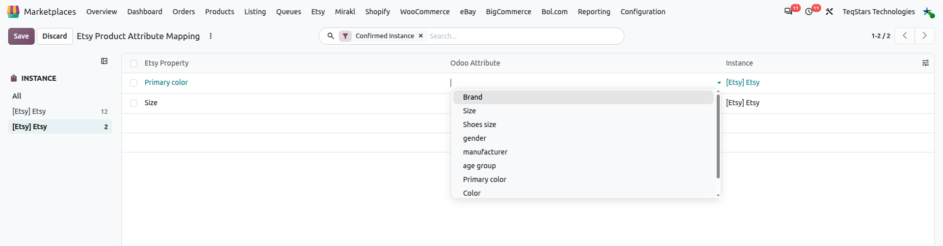Image resolution: width=943 pixels, height=246 pixels.
Task: Click the dropdown list scrollbar
Action: tap(718, 136)
